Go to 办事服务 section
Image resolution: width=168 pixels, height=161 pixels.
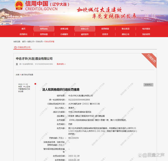coord(64,34)
